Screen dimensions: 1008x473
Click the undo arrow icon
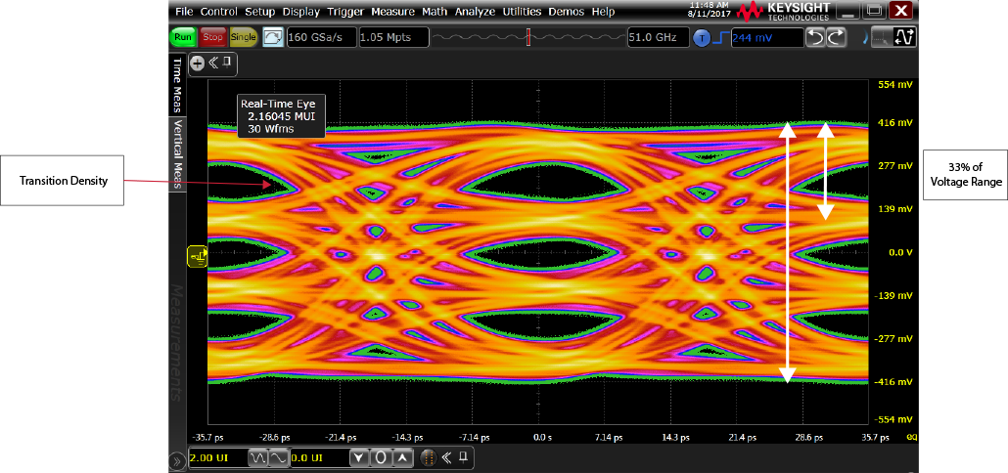[815, 37]
